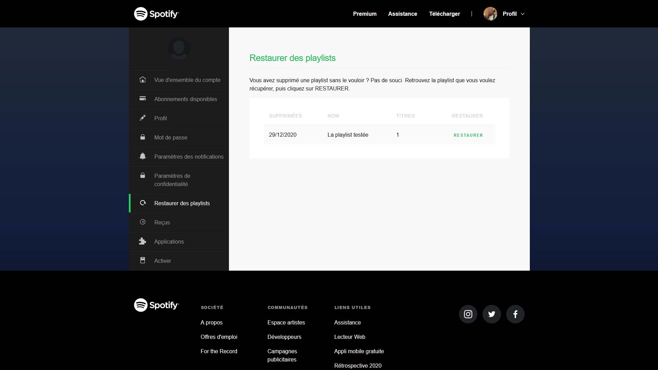Expand the Profil dropdown chevron

(x=523, y=14)
